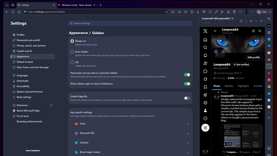Refresh the page using the toolbar reload button
Image resolution: width=277 pixels, height=156 pixels.
13,12
